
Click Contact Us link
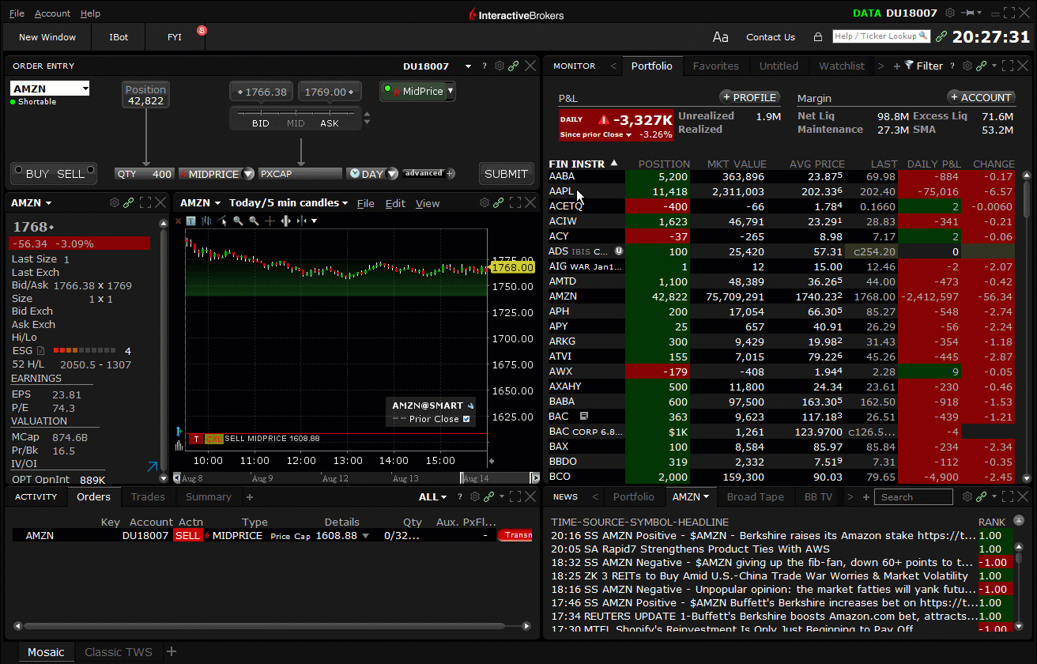tap(771, 37)
